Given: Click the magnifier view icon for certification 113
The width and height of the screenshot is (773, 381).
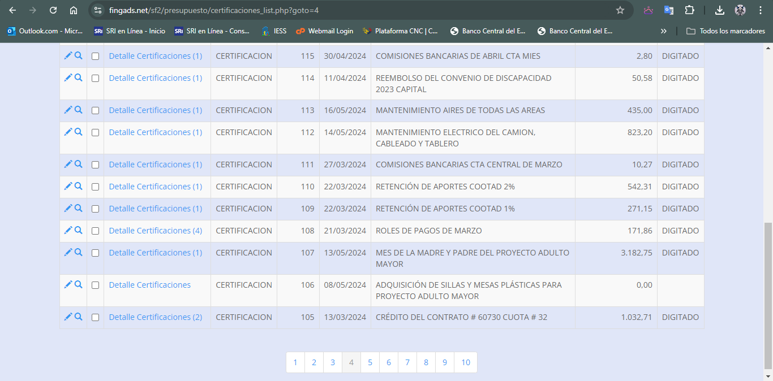Looking at the screenshot, I should tap(79, 110).
